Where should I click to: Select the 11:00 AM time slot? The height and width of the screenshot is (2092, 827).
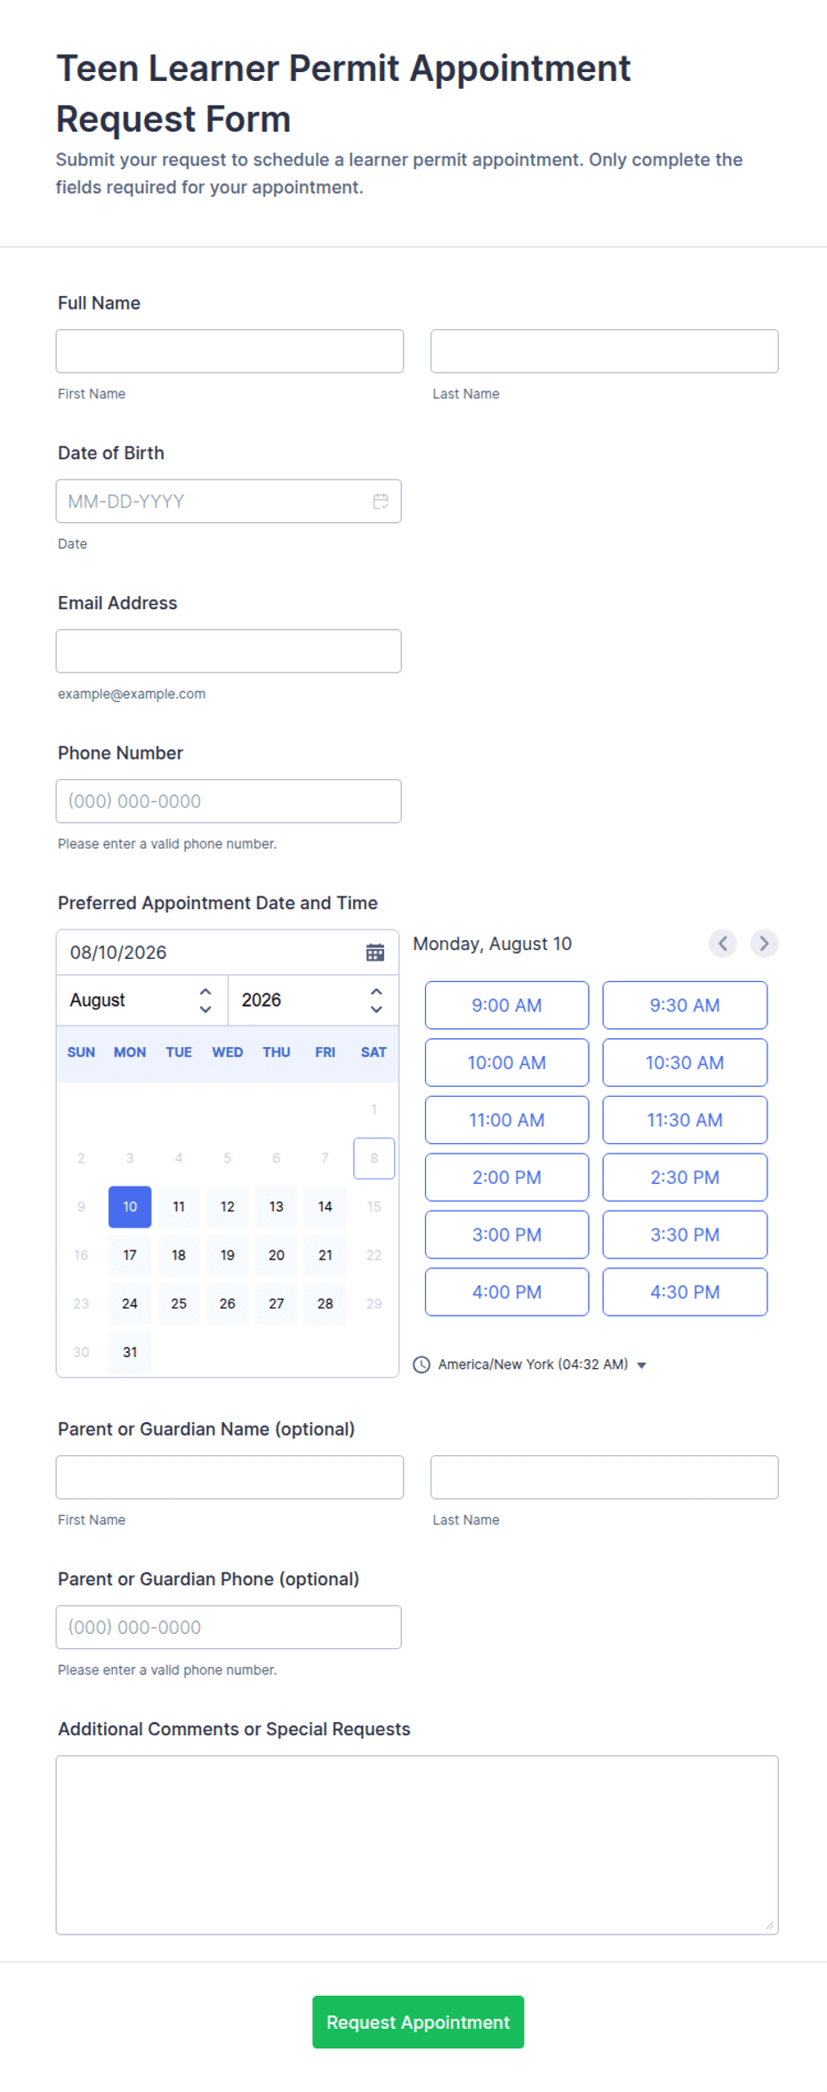(507, 1120)
